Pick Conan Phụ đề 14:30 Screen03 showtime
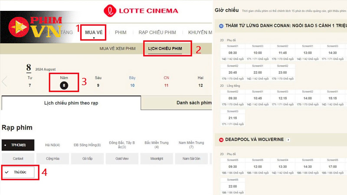Image resolution: width=347 pixels, height=195 pixels. coord(333,53)
